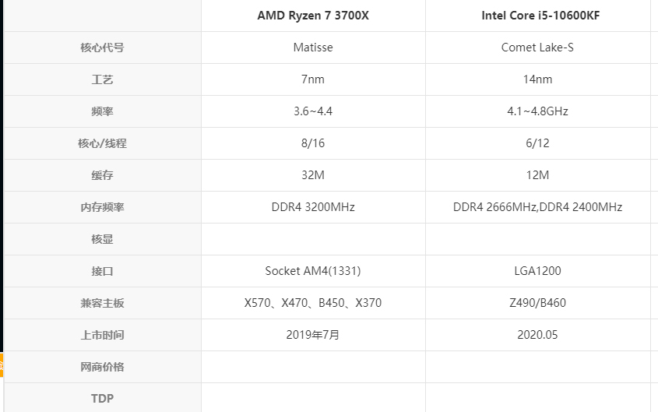Select the 上市时间 row label
Viewport: 658px width, 412px height.
coord(102,335)
